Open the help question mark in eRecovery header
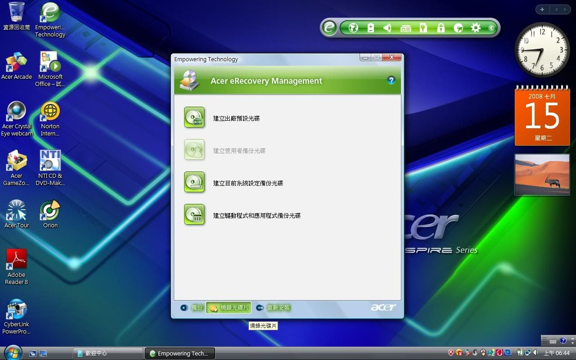 tap(391, 81)
